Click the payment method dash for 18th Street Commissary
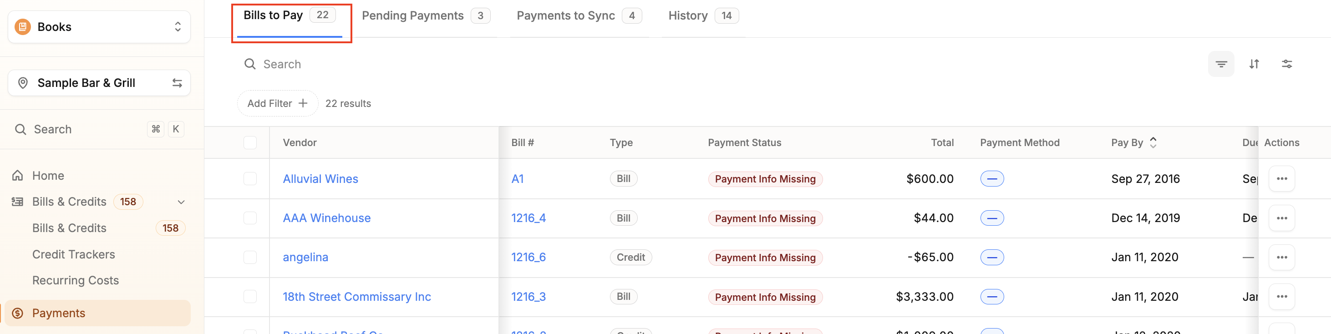This screenshot has height=334, width=1331. pos(991,296)
